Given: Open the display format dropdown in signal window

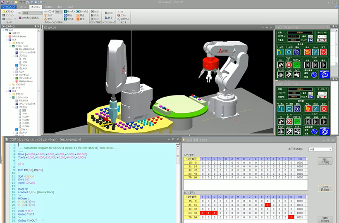Looking at the screenshot, I should (321, 149).
